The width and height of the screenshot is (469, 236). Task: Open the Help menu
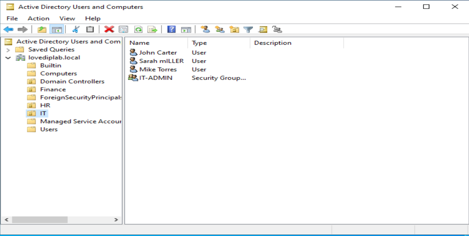tap(93, 18)
